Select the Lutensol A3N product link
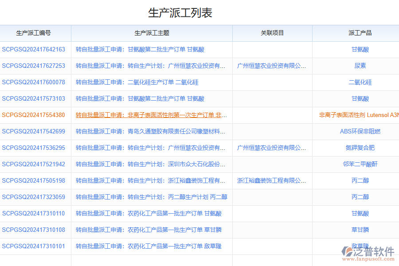Image resolution: width=399 pixels, height=266 pixels. tap(360, 115)
